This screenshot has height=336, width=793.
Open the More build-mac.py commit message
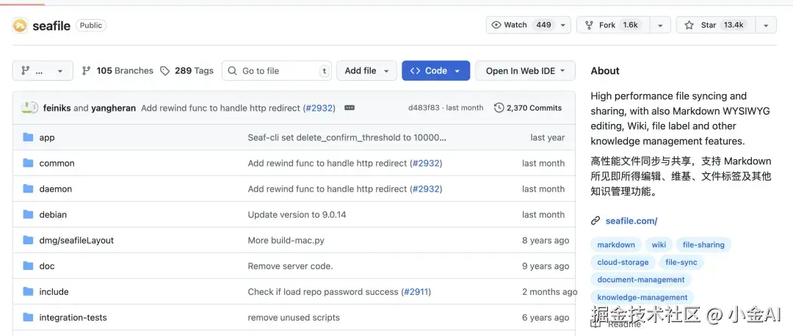click(x=286, y=241)
